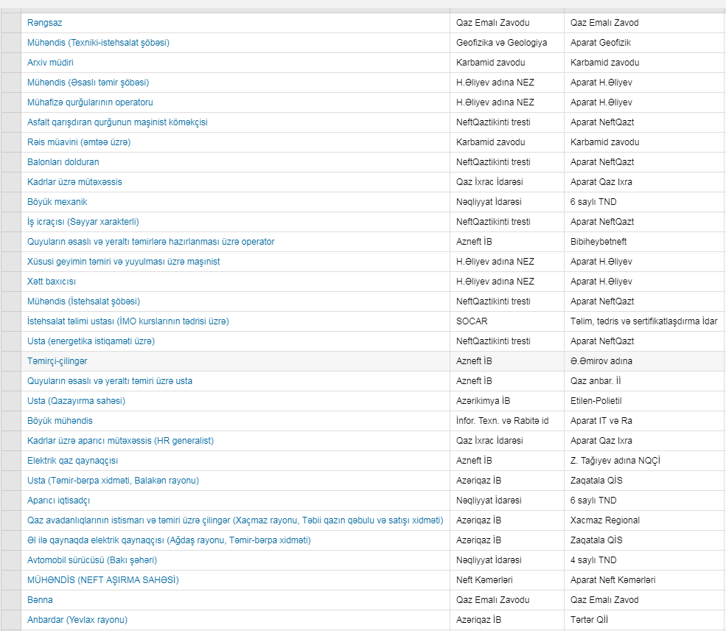Select row header beside Bənna
726x631 pixels.
(x=10, y=600)
